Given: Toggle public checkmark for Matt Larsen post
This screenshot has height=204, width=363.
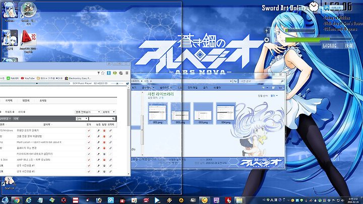Looking at the screenshot, I should pos(89,142).
